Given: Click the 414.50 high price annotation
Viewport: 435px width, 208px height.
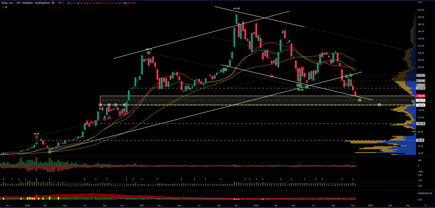Looking at the screenshot, I should [x=237, y=8].
